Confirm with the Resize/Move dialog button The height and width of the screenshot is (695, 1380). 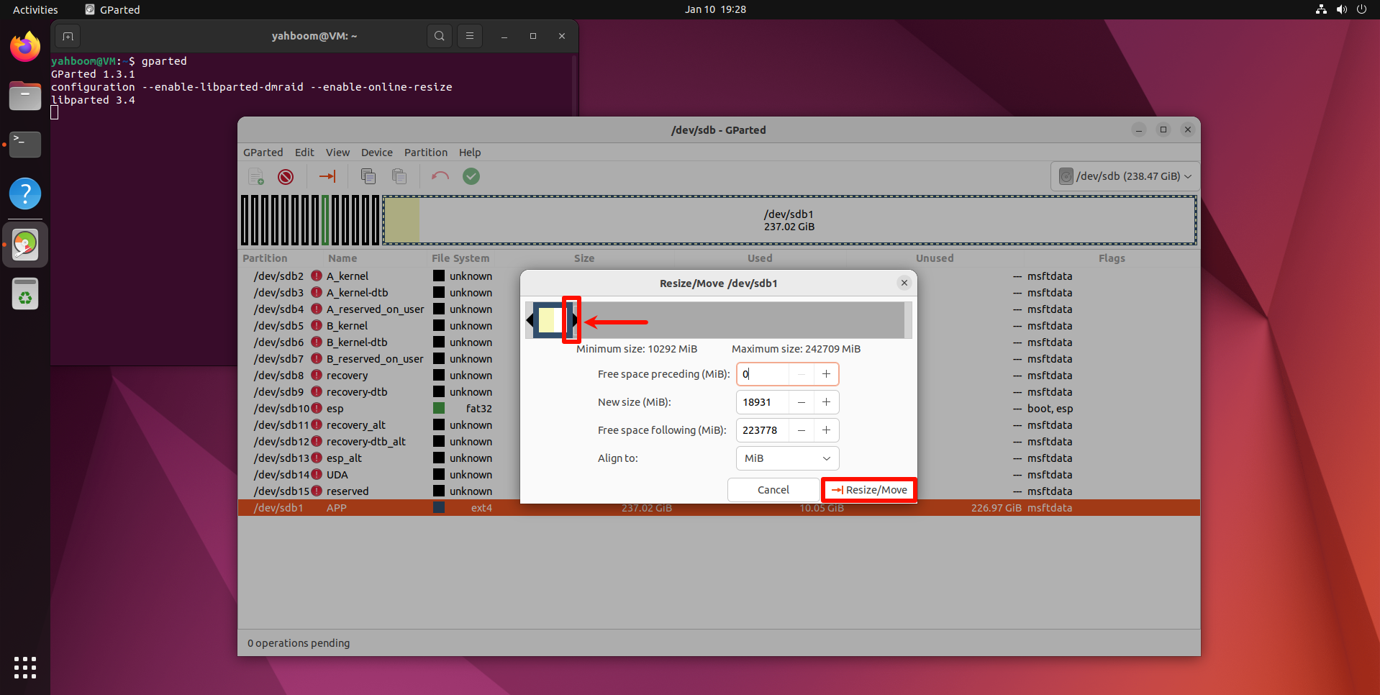(869, 490)
